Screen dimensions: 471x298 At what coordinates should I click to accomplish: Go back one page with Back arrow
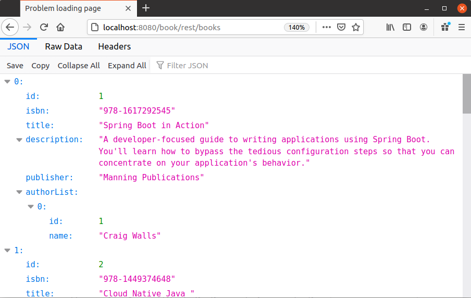point(10,27)
